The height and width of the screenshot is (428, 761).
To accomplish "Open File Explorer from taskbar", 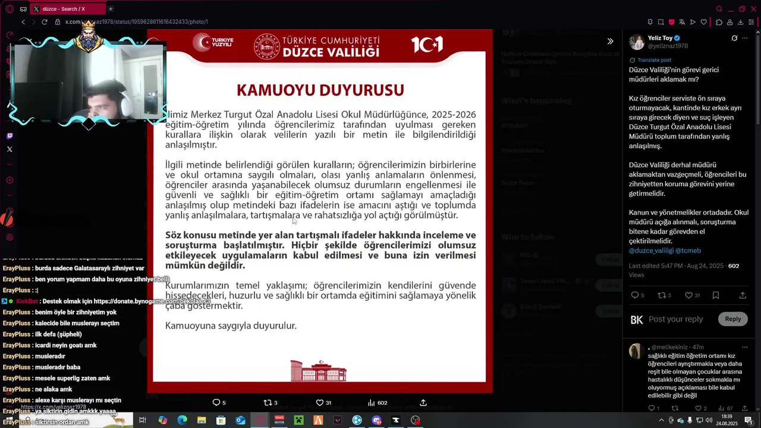I will point(202,420).
